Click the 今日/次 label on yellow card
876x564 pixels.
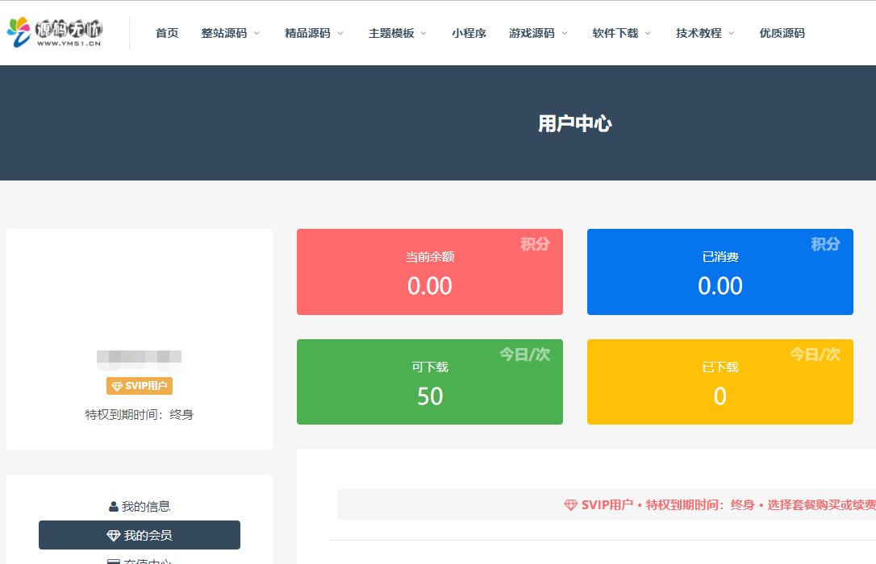tap(816, 355)
